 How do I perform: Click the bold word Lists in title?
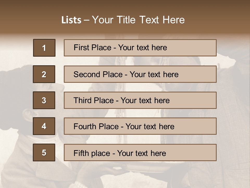(71, 20)
